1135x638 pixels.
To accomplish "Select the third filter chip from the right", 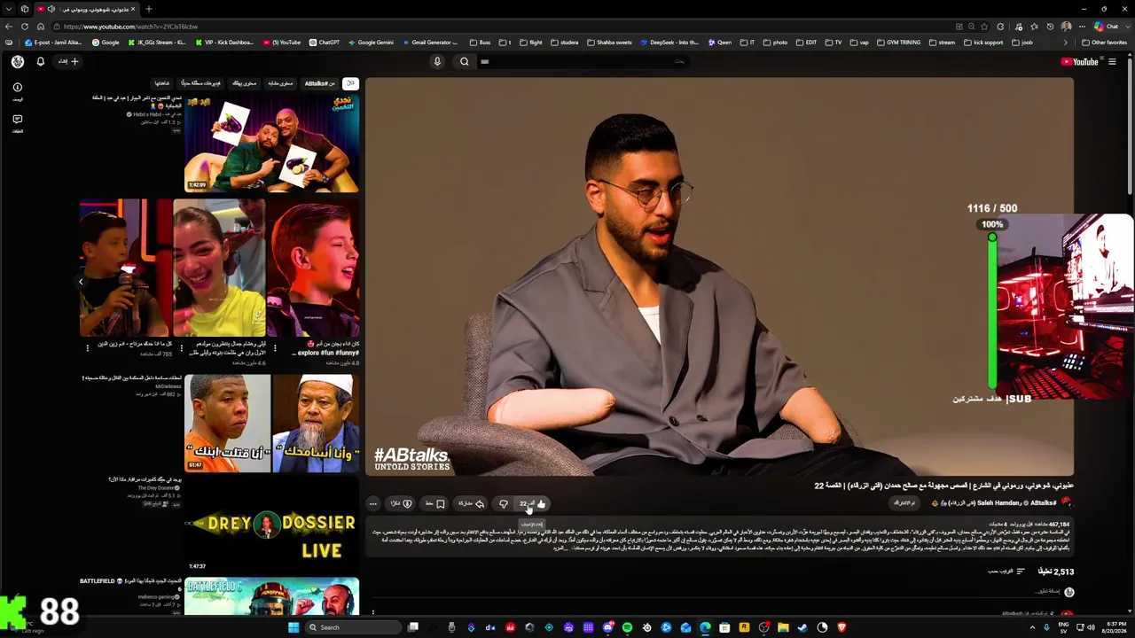I will [x=280, y=83].
